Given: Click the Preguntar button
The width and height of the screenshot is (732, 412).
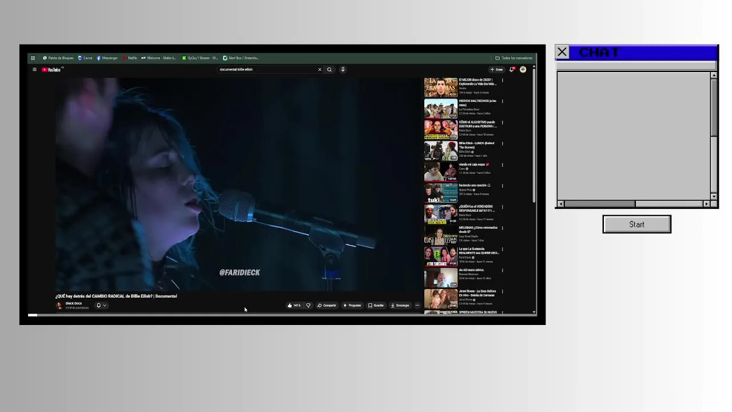Looking at the screenshot, I should [x=352, y=305].
